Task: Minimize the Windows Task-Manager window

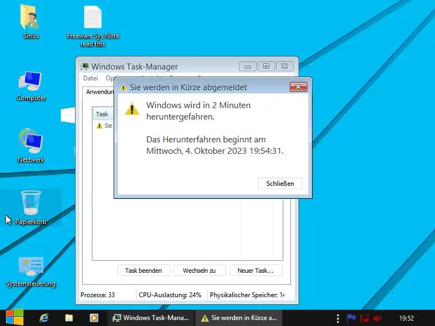Action: tap(247, 66)
